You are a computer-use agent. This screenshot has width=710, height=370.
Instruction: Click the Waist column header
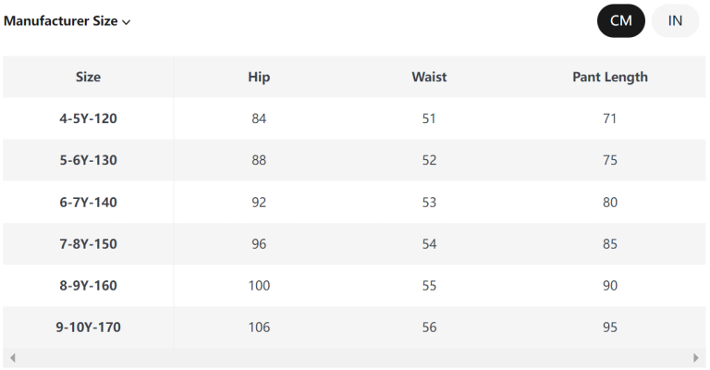pos(429,77)
